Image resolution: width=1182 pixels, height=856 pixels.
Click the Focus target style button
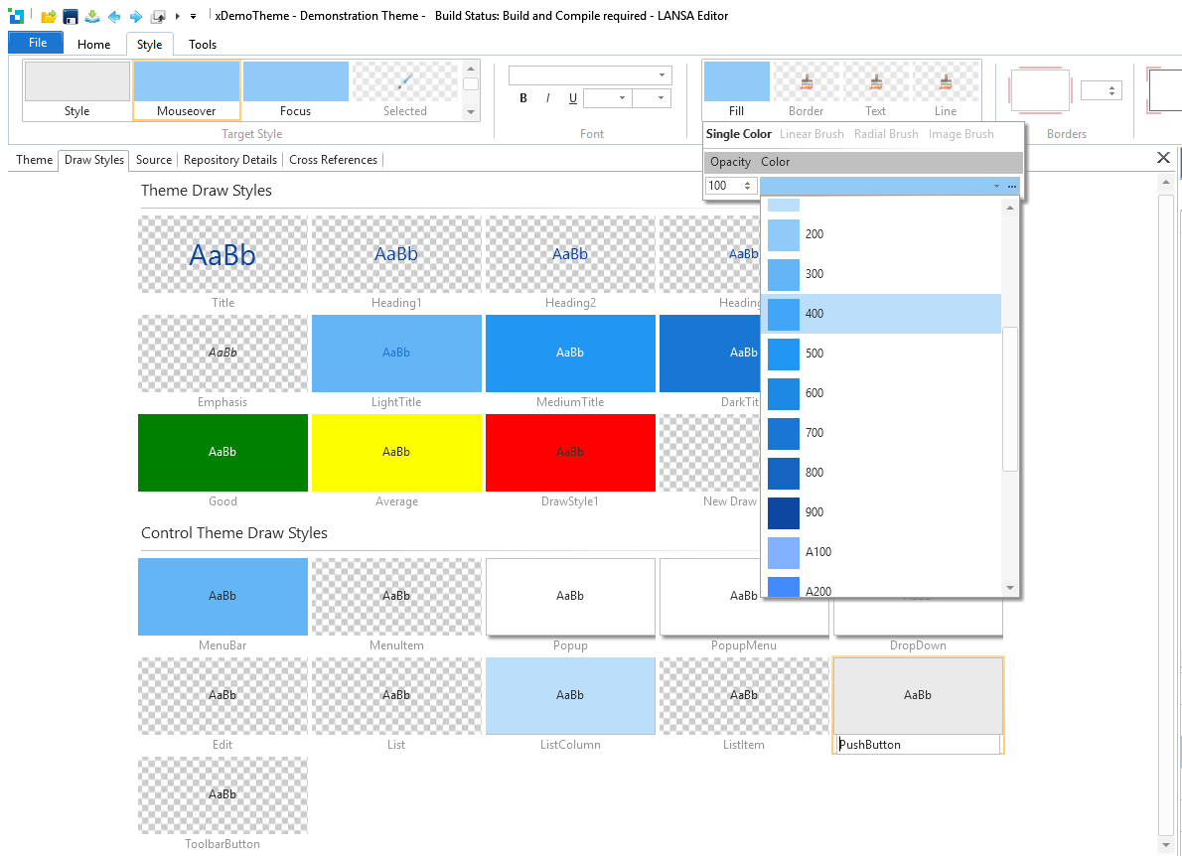295,90
